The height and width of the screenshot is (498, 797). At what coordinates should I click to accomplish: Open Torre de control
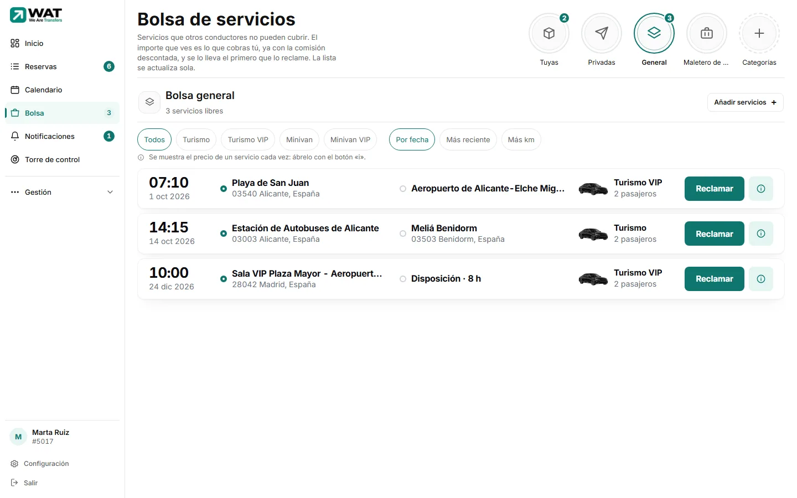[x=62, y=159]
